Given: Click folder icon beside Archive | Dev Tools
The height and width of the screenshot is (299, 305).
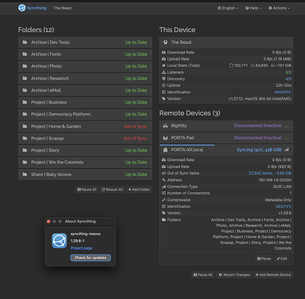Looking at the screenshot, I should 25,42.
